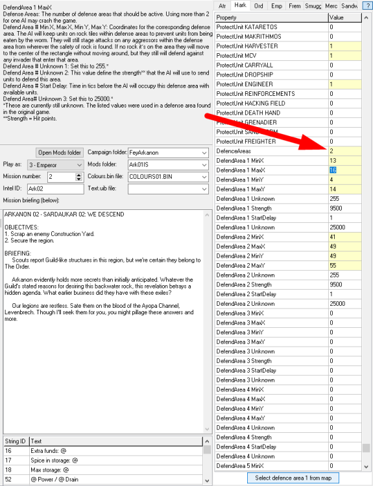Click inside the mission briefing text area
Viewport: 373px width, 486px height.
click(104, 321)
